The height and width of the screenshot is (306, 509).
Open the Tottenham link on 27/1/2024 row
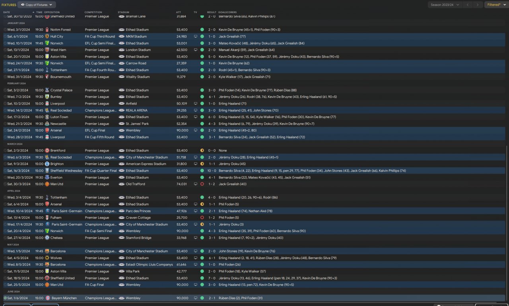[x=59, y=70]
